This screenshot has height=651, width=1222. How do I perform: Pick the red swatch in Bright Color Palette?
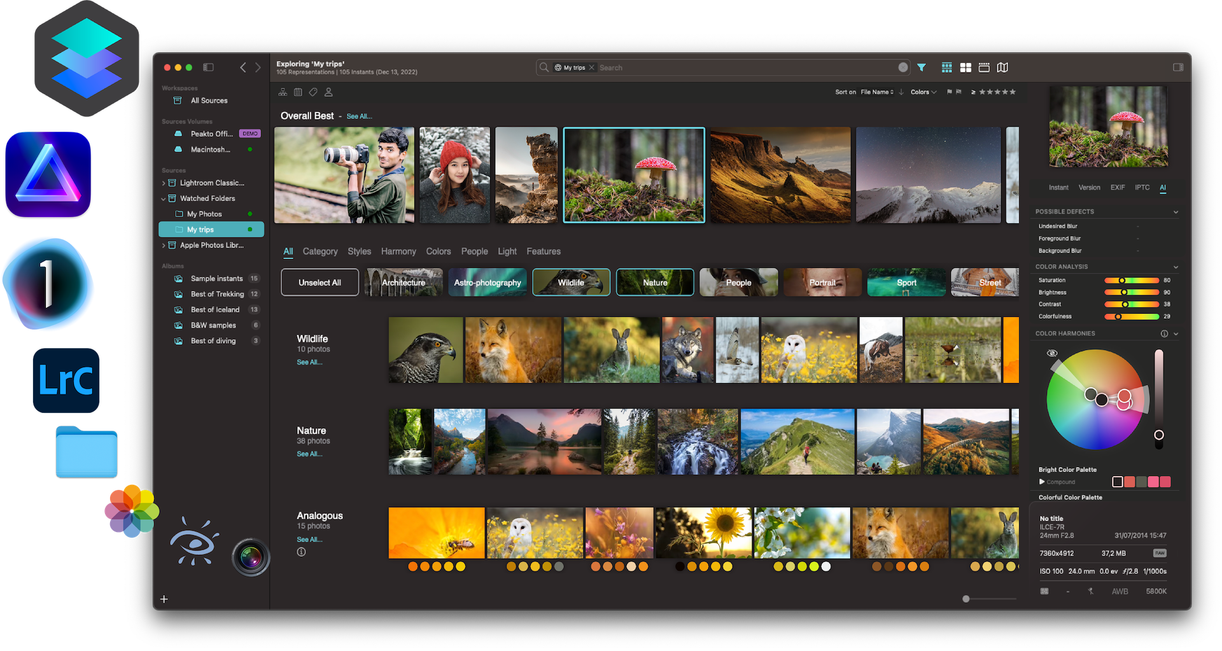click(x=1129, y=482)
